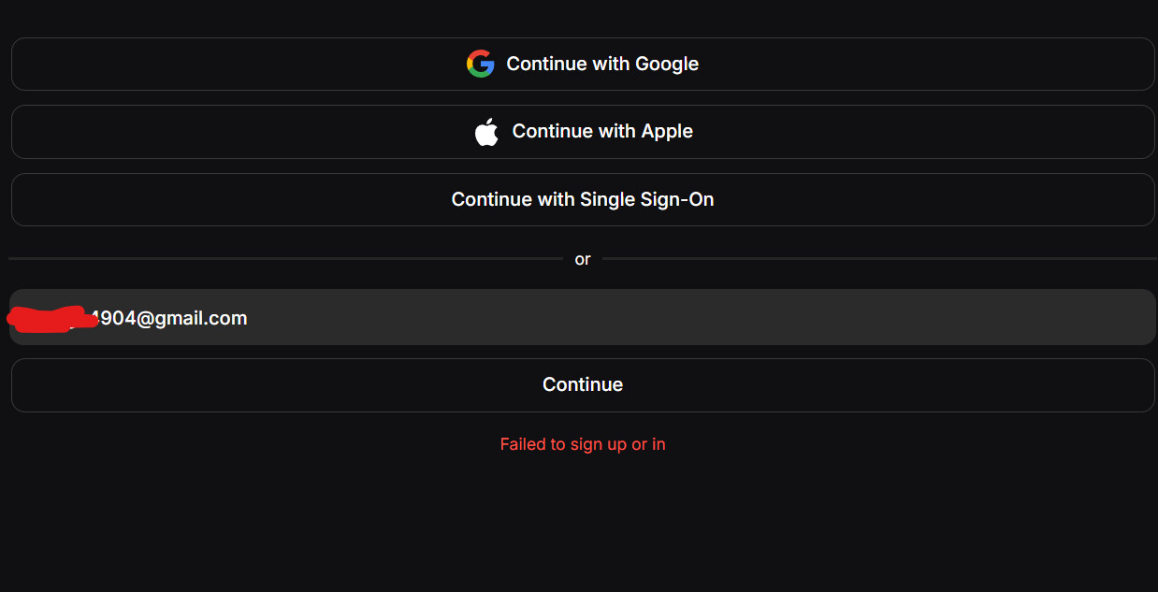Click the "4904" digits in the email address
The height and width of the screenshot is (592, 1158).
click(116, 319)
